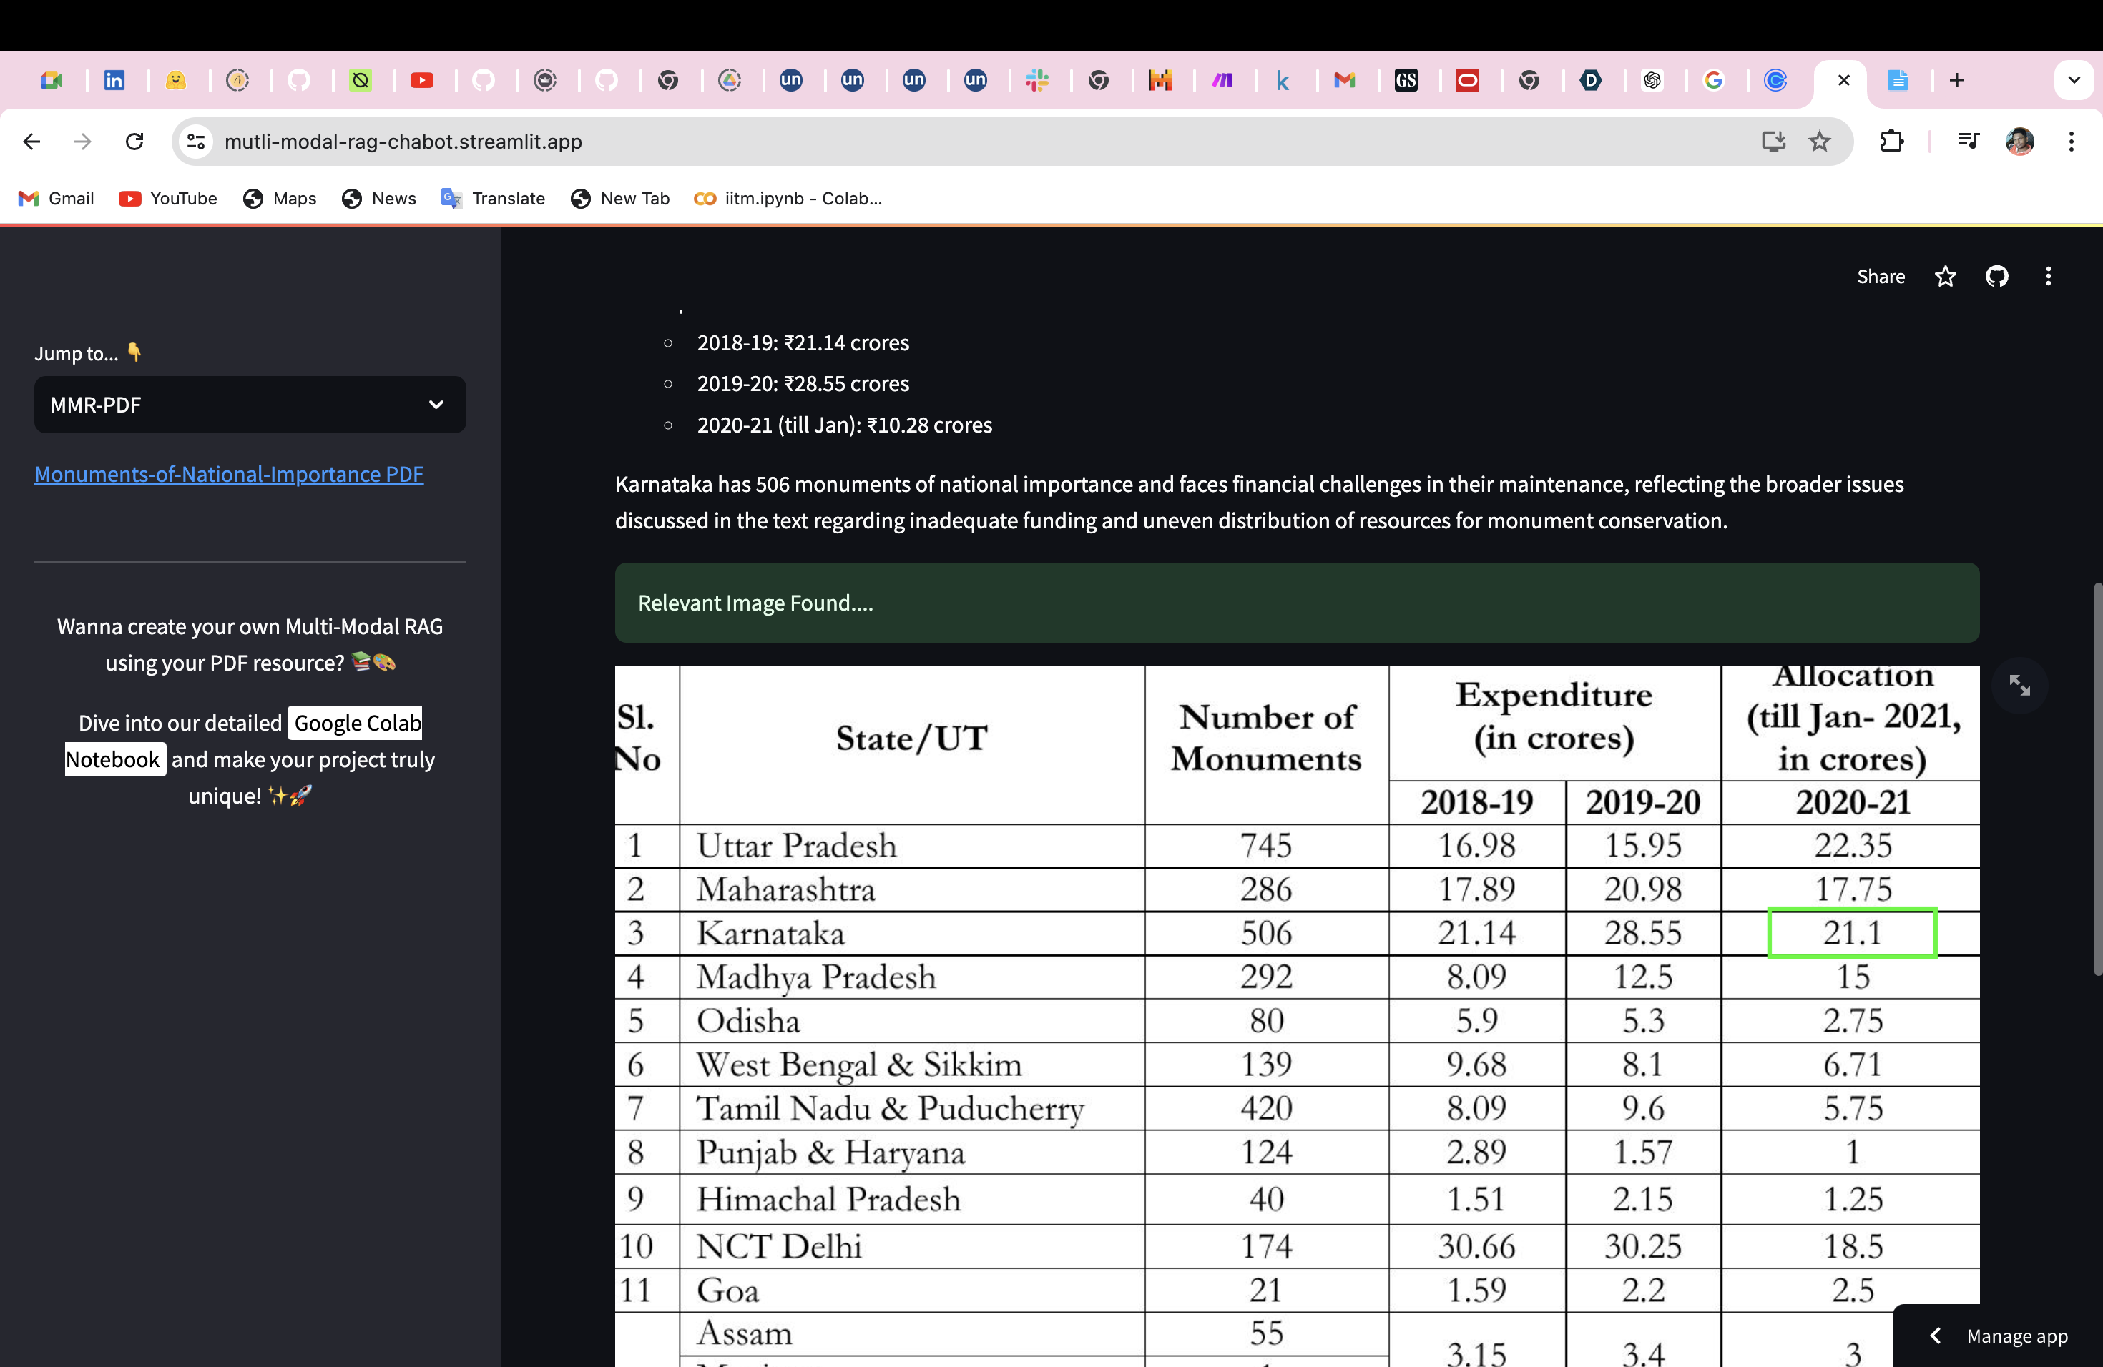Image resolution: width=2103 pixels, height=1367 pixels.
Task: Open Monuments-of-National-Importance PDF link
Action: pyautogui.click(x=229, y=474)
